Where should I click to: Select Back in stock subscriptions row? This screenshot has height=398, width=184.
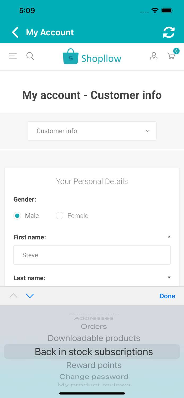(94, 352)
